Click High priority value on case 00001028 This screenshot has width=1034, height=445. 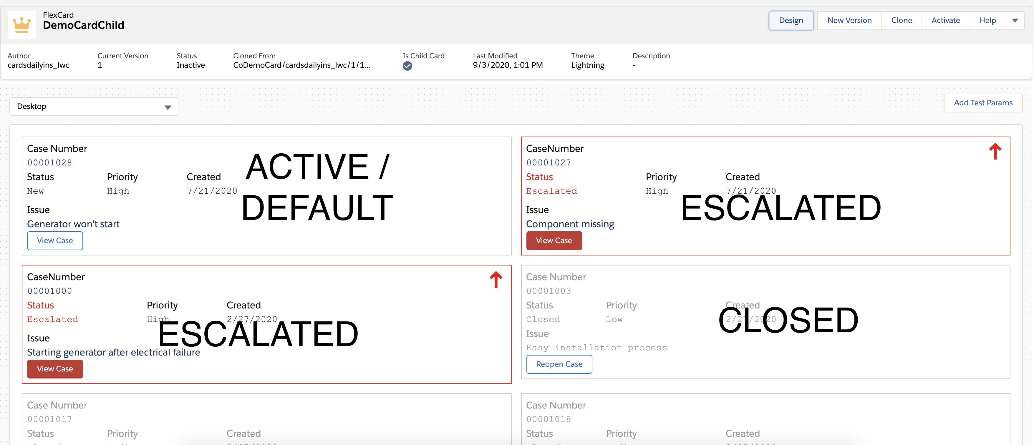coord(118,191)
